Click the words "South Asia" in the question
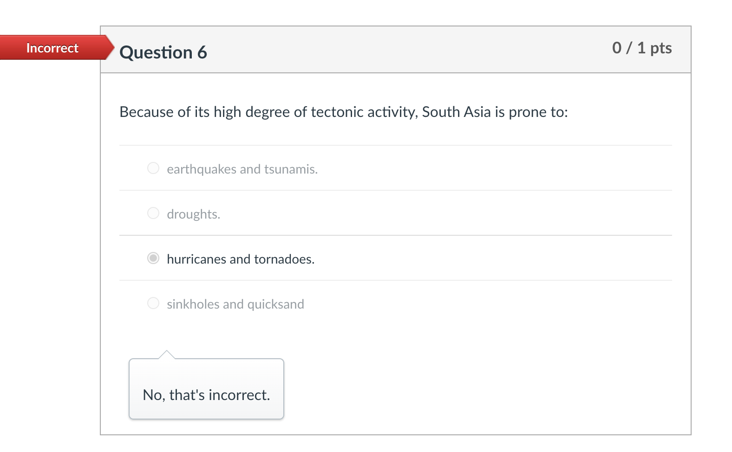 pyautogui.click(x=456, y=112)
